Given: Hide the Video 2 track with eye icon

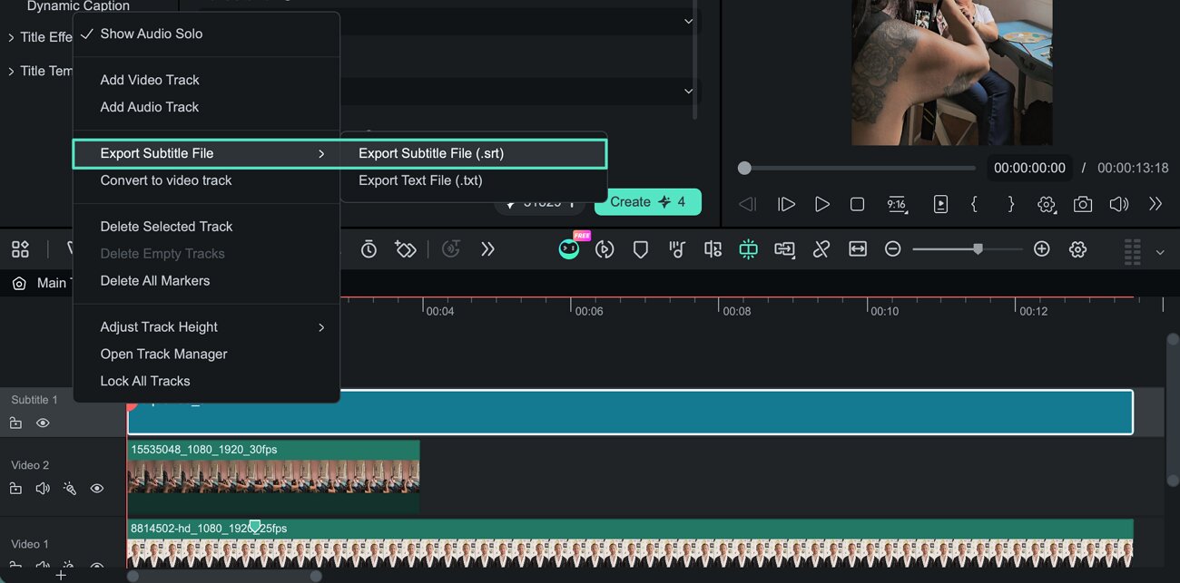Looking at the screenshot, I should click(x=97, y=489).
